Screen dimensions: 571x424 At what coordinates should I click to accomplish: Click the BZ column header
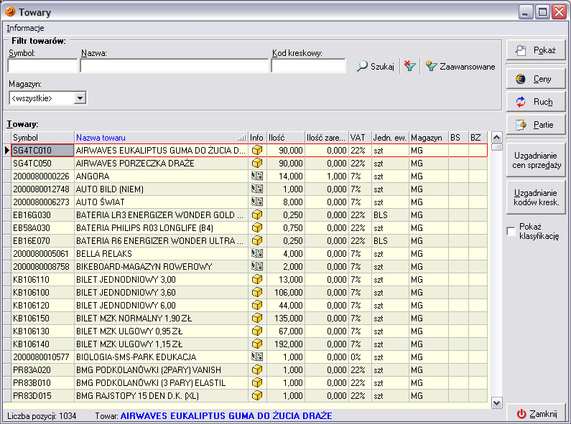click(478, 138)
